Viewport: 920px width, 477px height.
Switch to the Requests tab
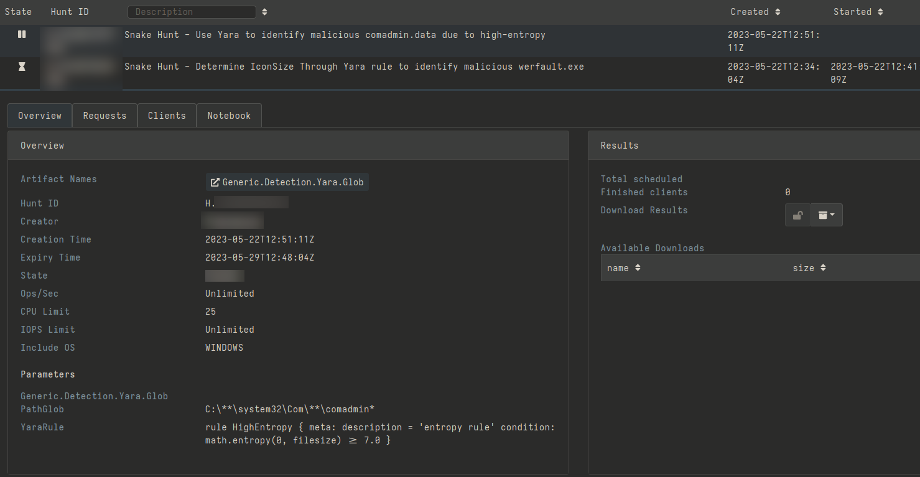pos(105,116)
